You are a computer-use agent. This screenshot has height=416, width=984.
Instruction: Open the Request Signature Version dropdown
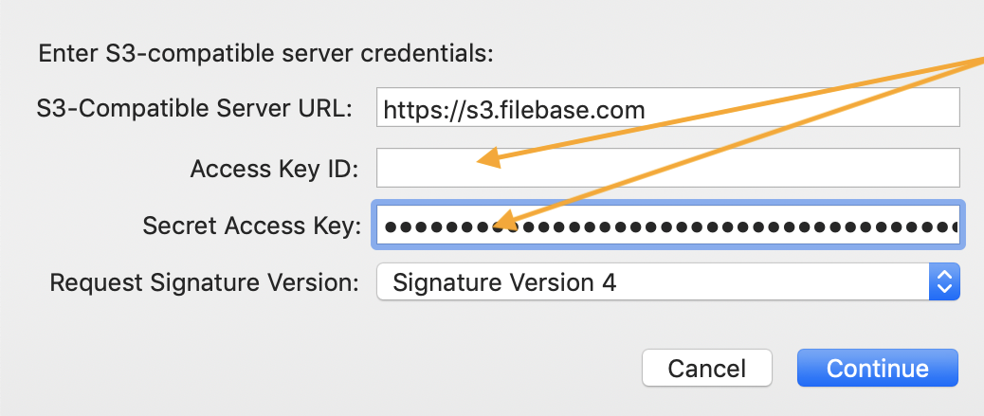tap(667, 281)
